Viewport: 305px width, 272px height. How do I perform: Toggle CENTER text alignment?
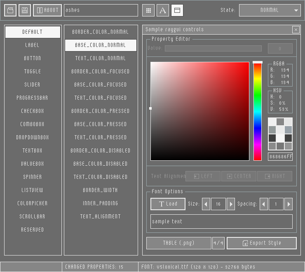(x=239, y=176)
